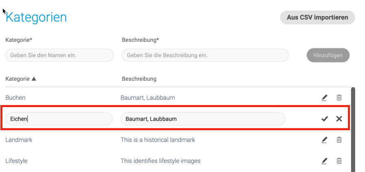
Task: Click the Beschreibung column header
Action: click(x=139, y=79)
